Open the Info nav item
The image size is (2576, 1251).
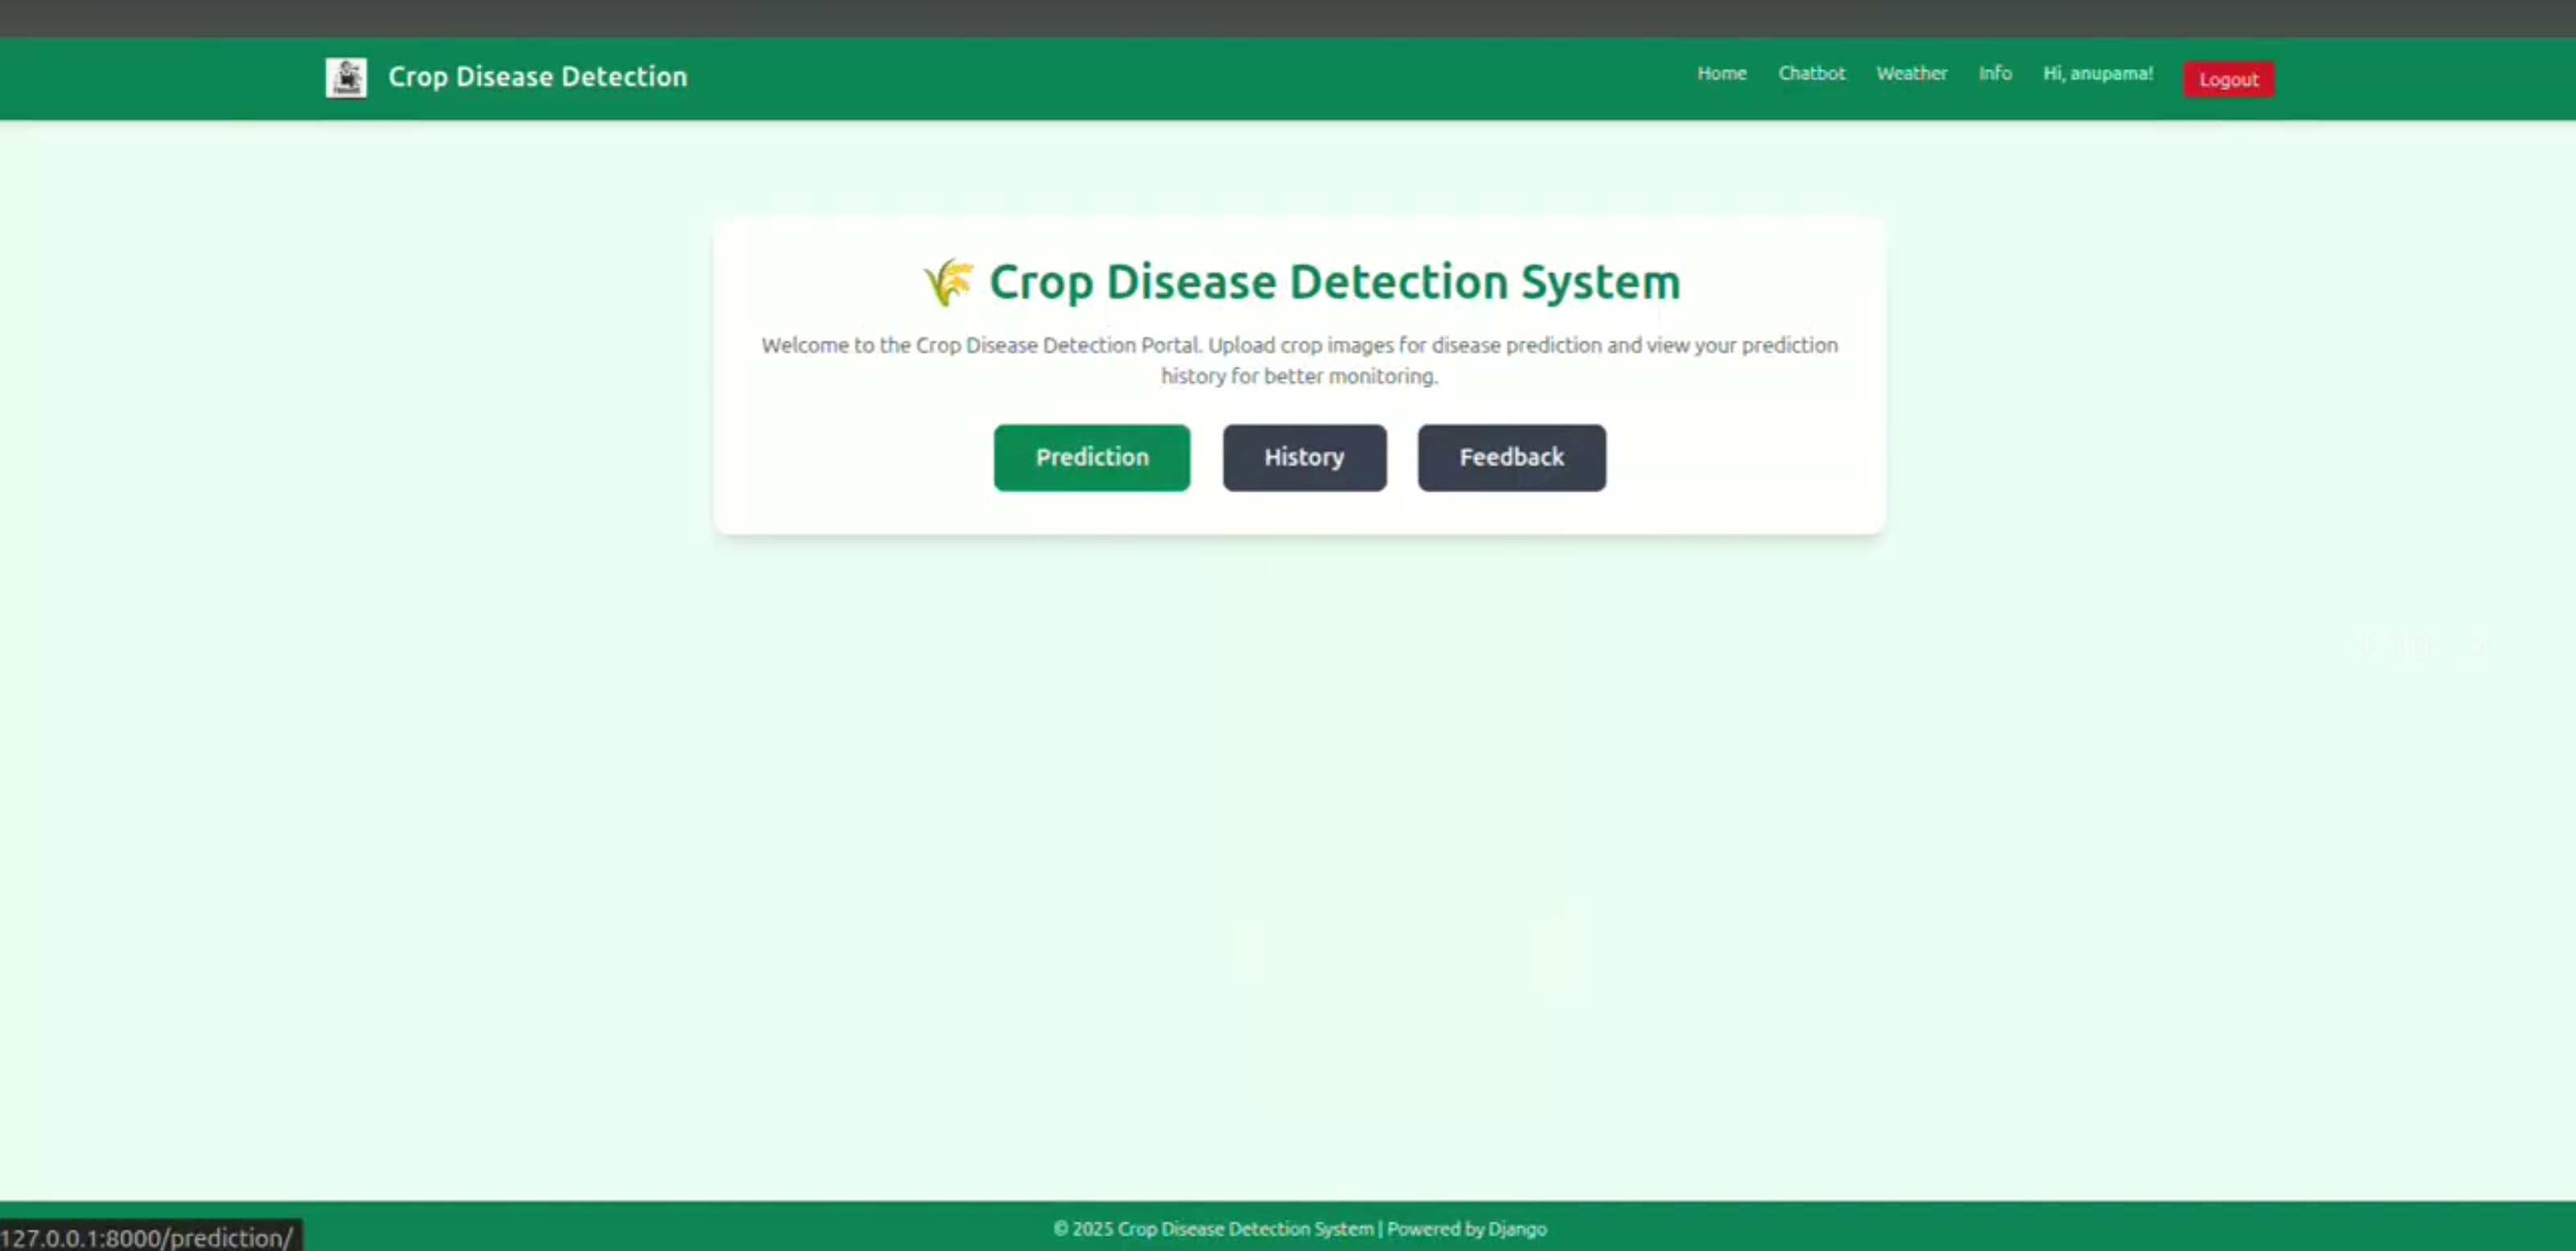(x=1994, y=73)
